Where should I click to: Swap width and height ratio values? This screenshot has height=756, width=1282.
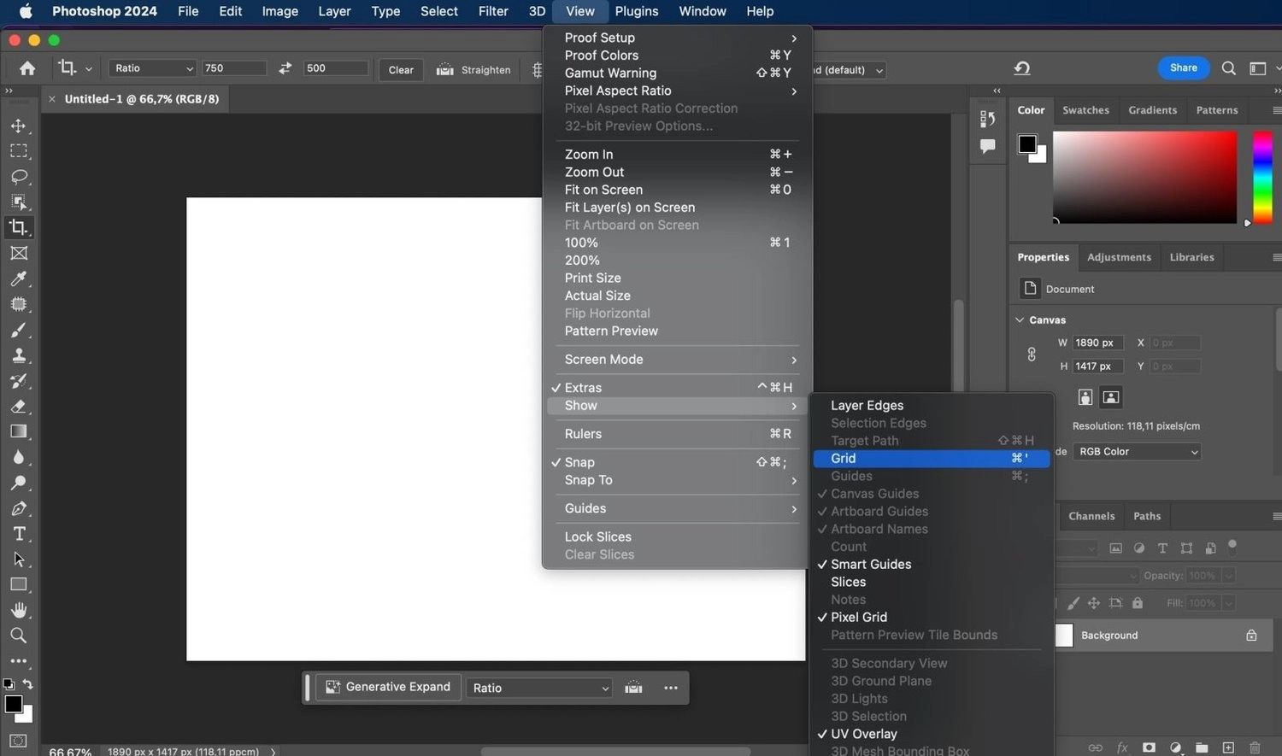point(285,68)
